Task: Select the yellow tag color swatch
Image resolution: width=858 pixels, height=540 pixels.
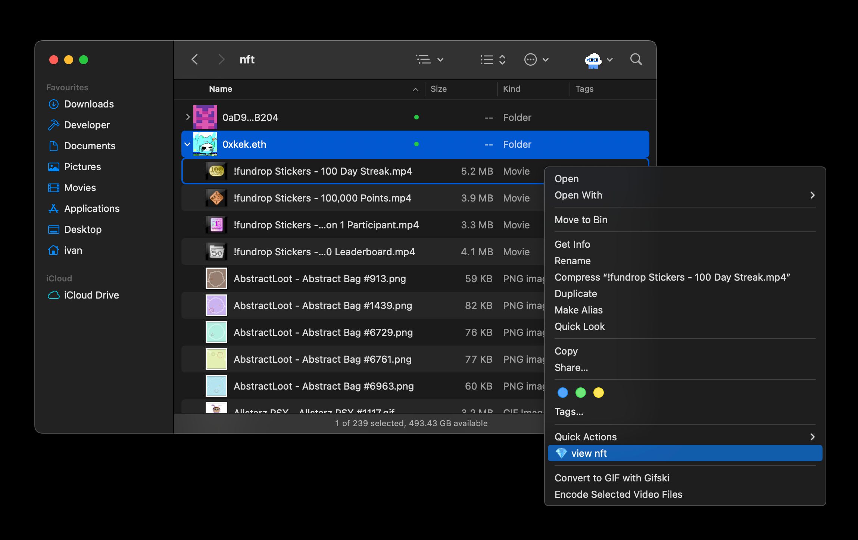Action: [x=597, y=393]
